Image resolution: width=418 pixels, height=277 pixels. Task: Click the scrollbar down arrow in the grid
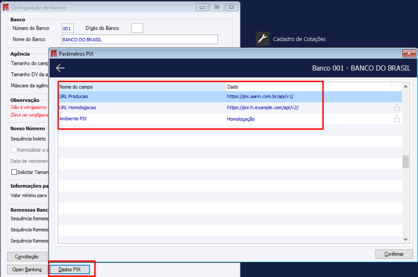406,240
